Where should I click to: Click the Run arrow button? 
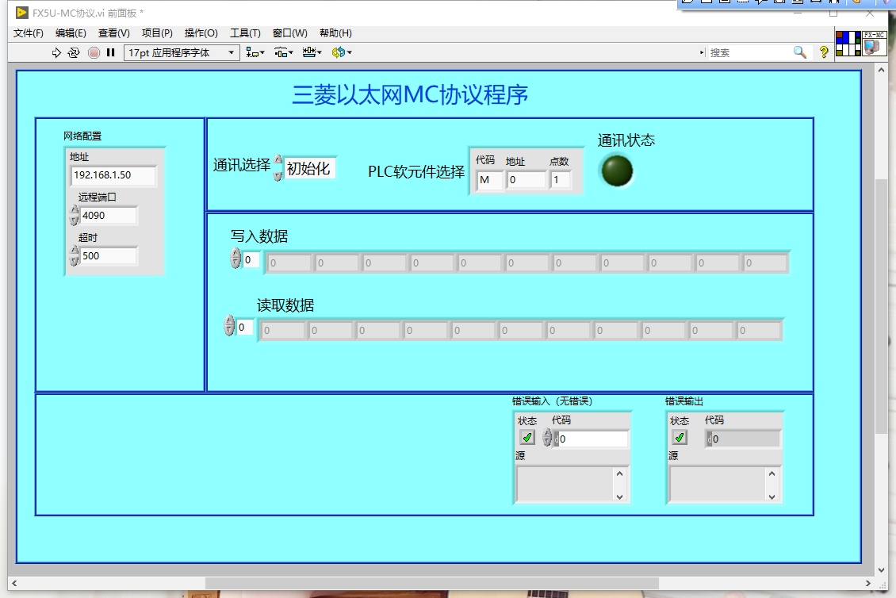click(x=56, y=52)
